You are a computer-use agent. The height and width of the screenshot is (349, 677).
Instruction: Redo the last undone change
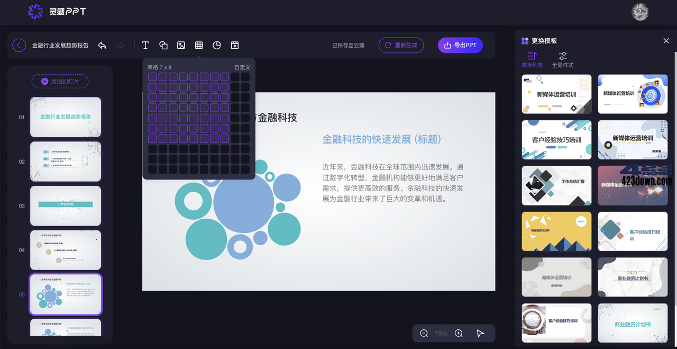[120, 45]
